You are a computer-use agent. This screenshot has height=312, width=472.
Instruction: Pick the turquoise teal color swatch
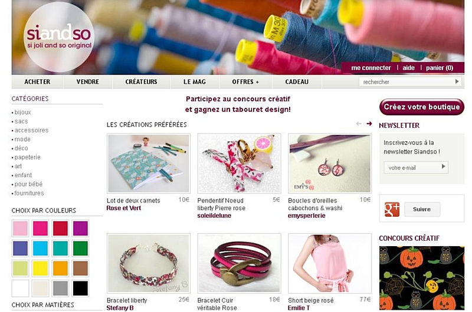[61, 248]
